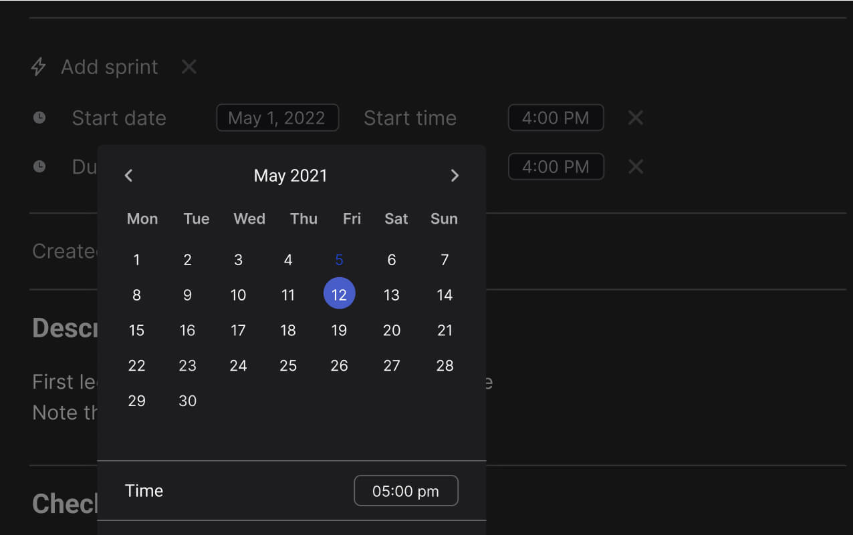This screenshot has width=853, height=535.
Task: Select May 30 in the calendar
Action: 188,401
